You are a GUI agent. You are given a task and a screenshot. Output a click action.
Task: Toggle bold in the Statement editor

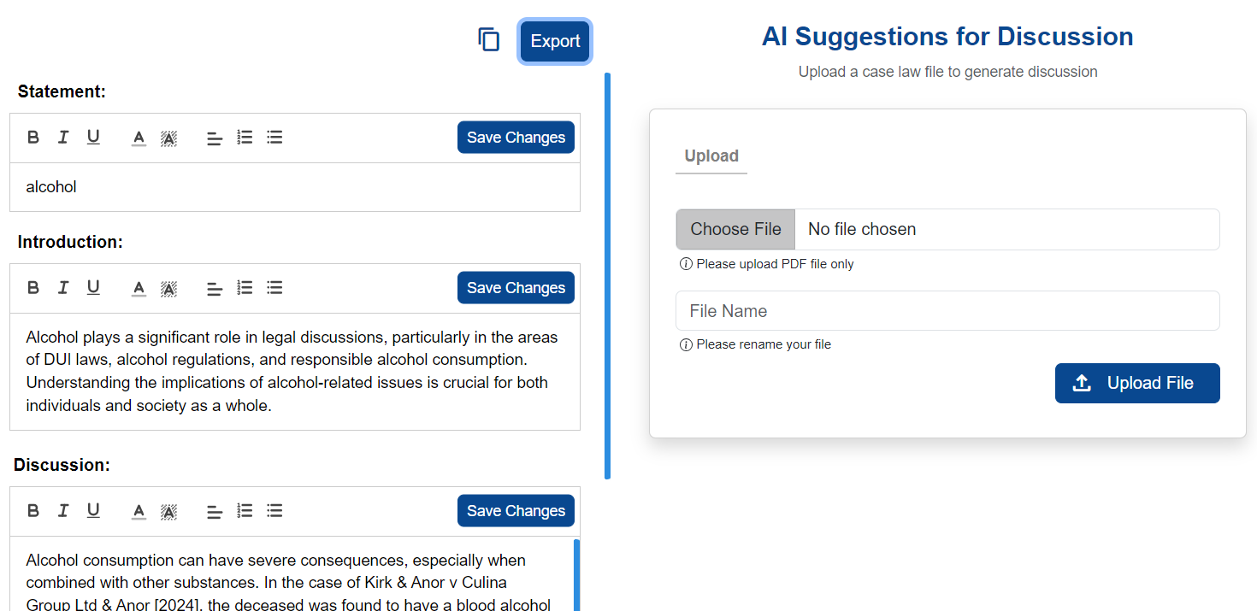33,137
